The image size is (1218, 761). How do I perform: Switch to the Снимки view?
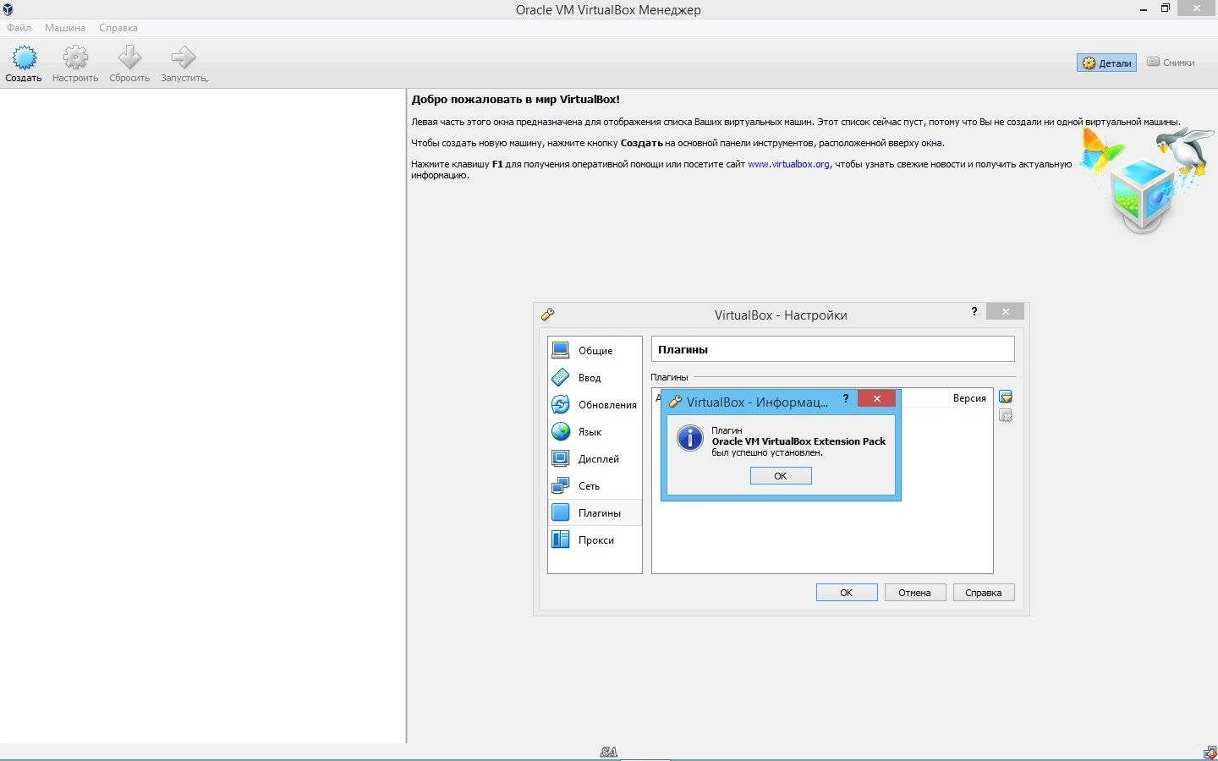point(1171,63)
